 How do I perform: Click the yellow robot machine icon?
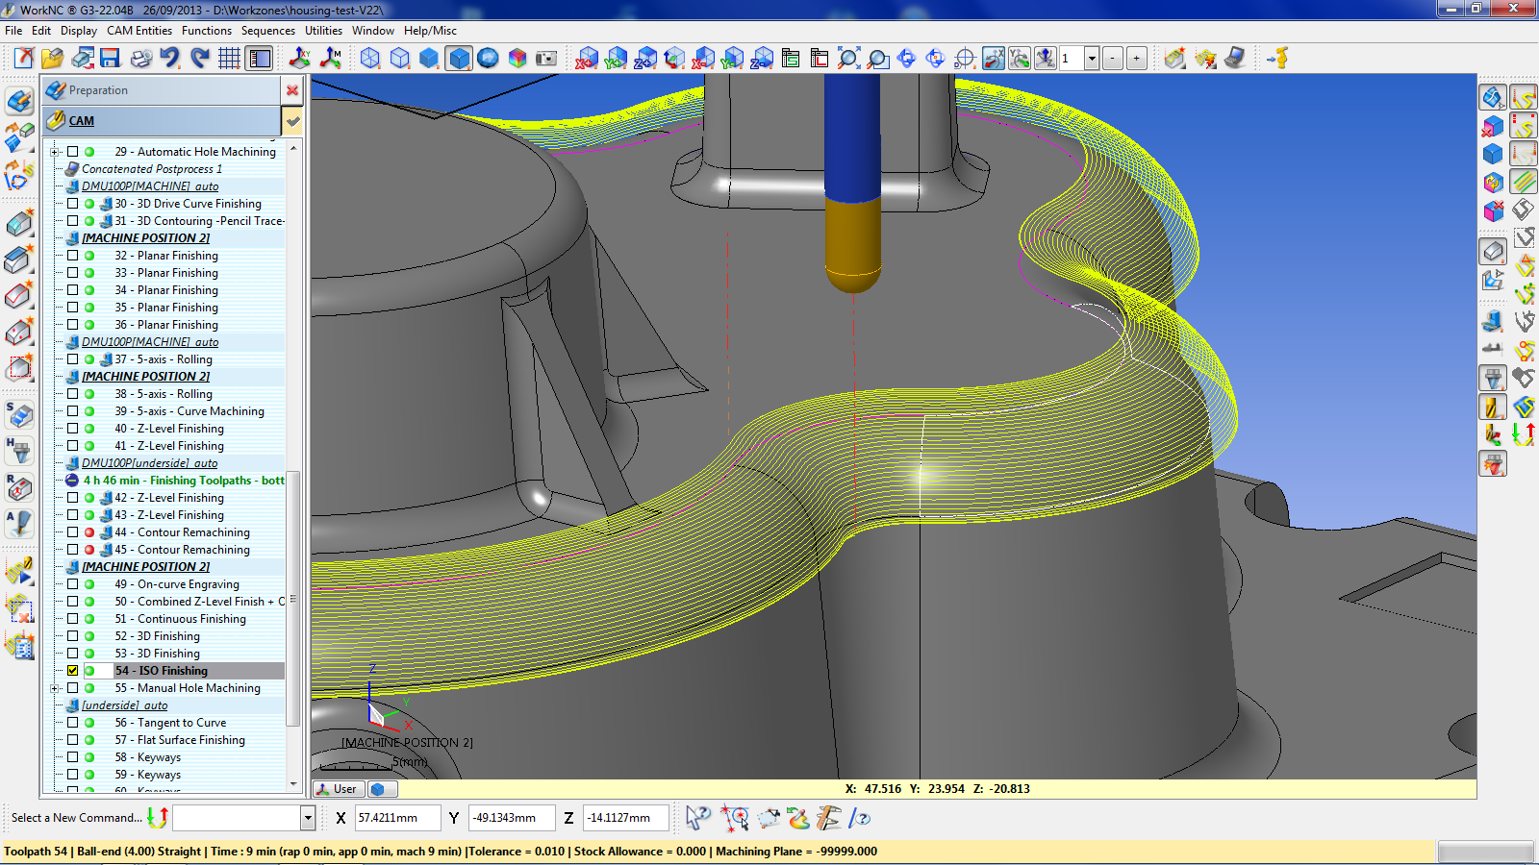[1277, 59]
